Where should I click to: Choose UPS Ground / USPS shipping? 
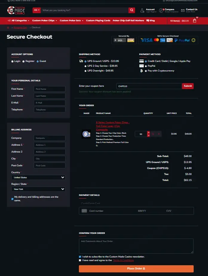coord(85,61)
